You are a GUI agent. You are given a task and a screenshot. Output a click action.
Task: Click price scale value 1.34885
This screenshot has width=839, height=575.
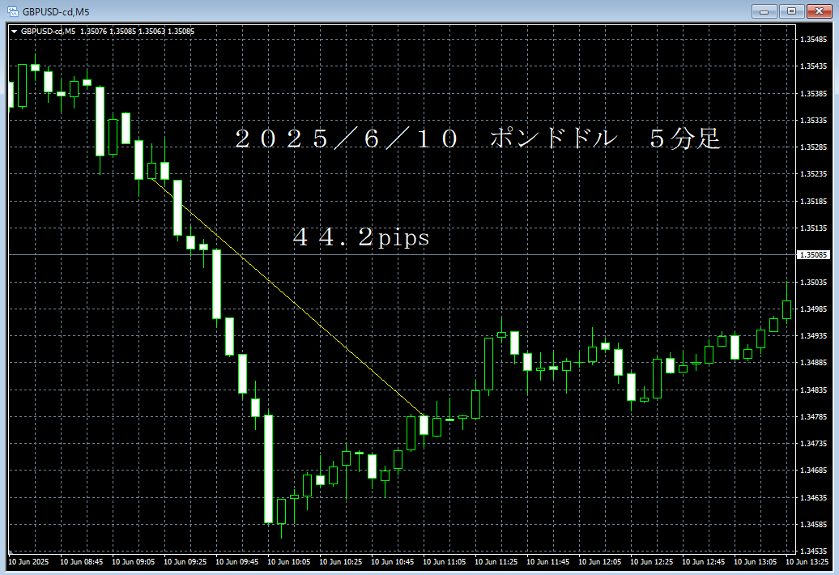coord(813,363)
